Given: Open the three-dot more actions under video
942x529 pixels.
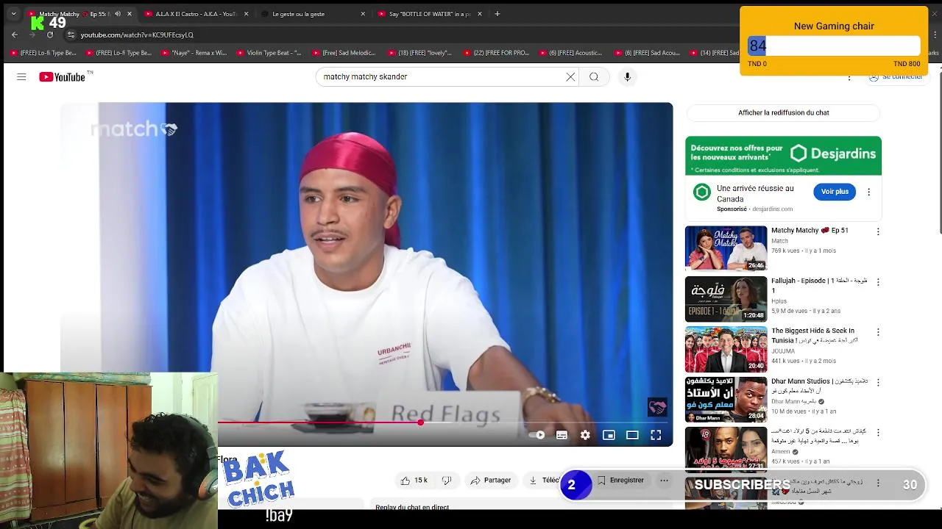Looking at the screenshot, I should click(x=664, y=481).
